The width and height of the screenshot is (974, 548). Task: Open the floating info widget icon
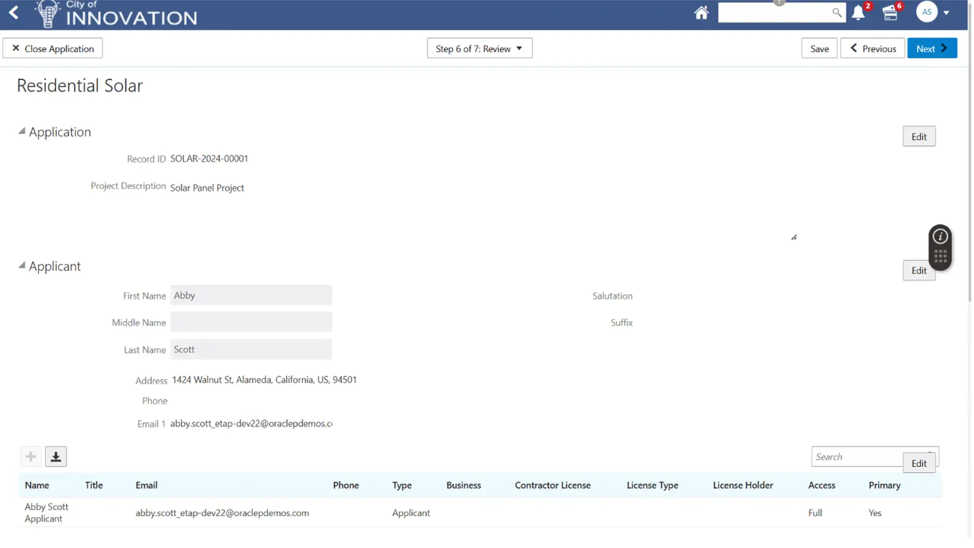click(940, 236)
